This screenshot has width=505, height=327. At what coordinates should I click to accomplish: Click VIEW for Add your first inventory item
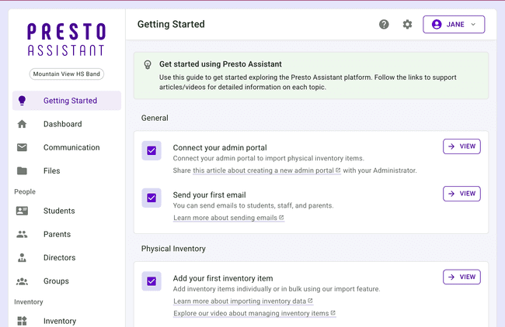pos(461,277)
